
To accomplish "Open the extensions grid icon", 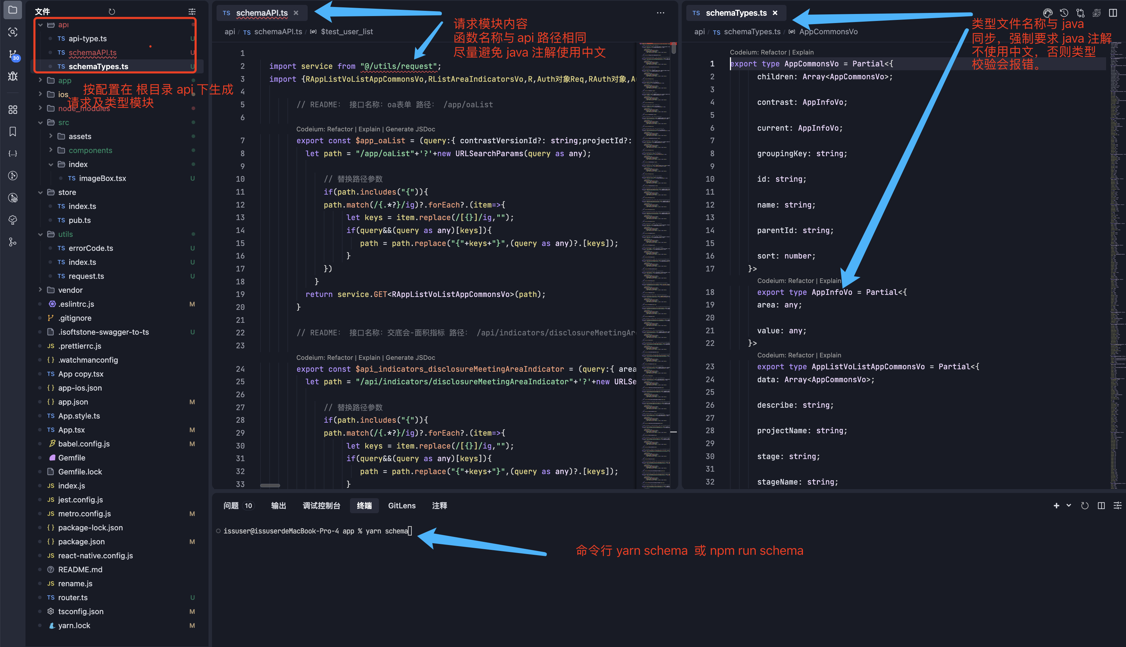I will [13, 110].
